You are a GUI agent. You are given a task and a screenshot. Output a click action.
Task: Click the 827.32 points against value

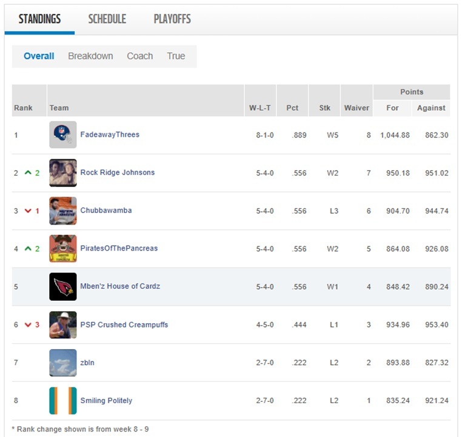(x=437, y=363)
